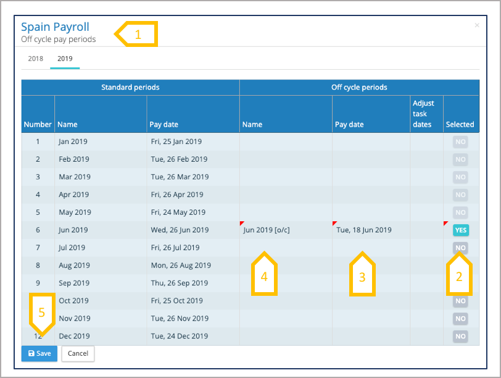Toggle Selected switch for May 2019
Viewport: 501px width, 378px height.
point(460,212)
